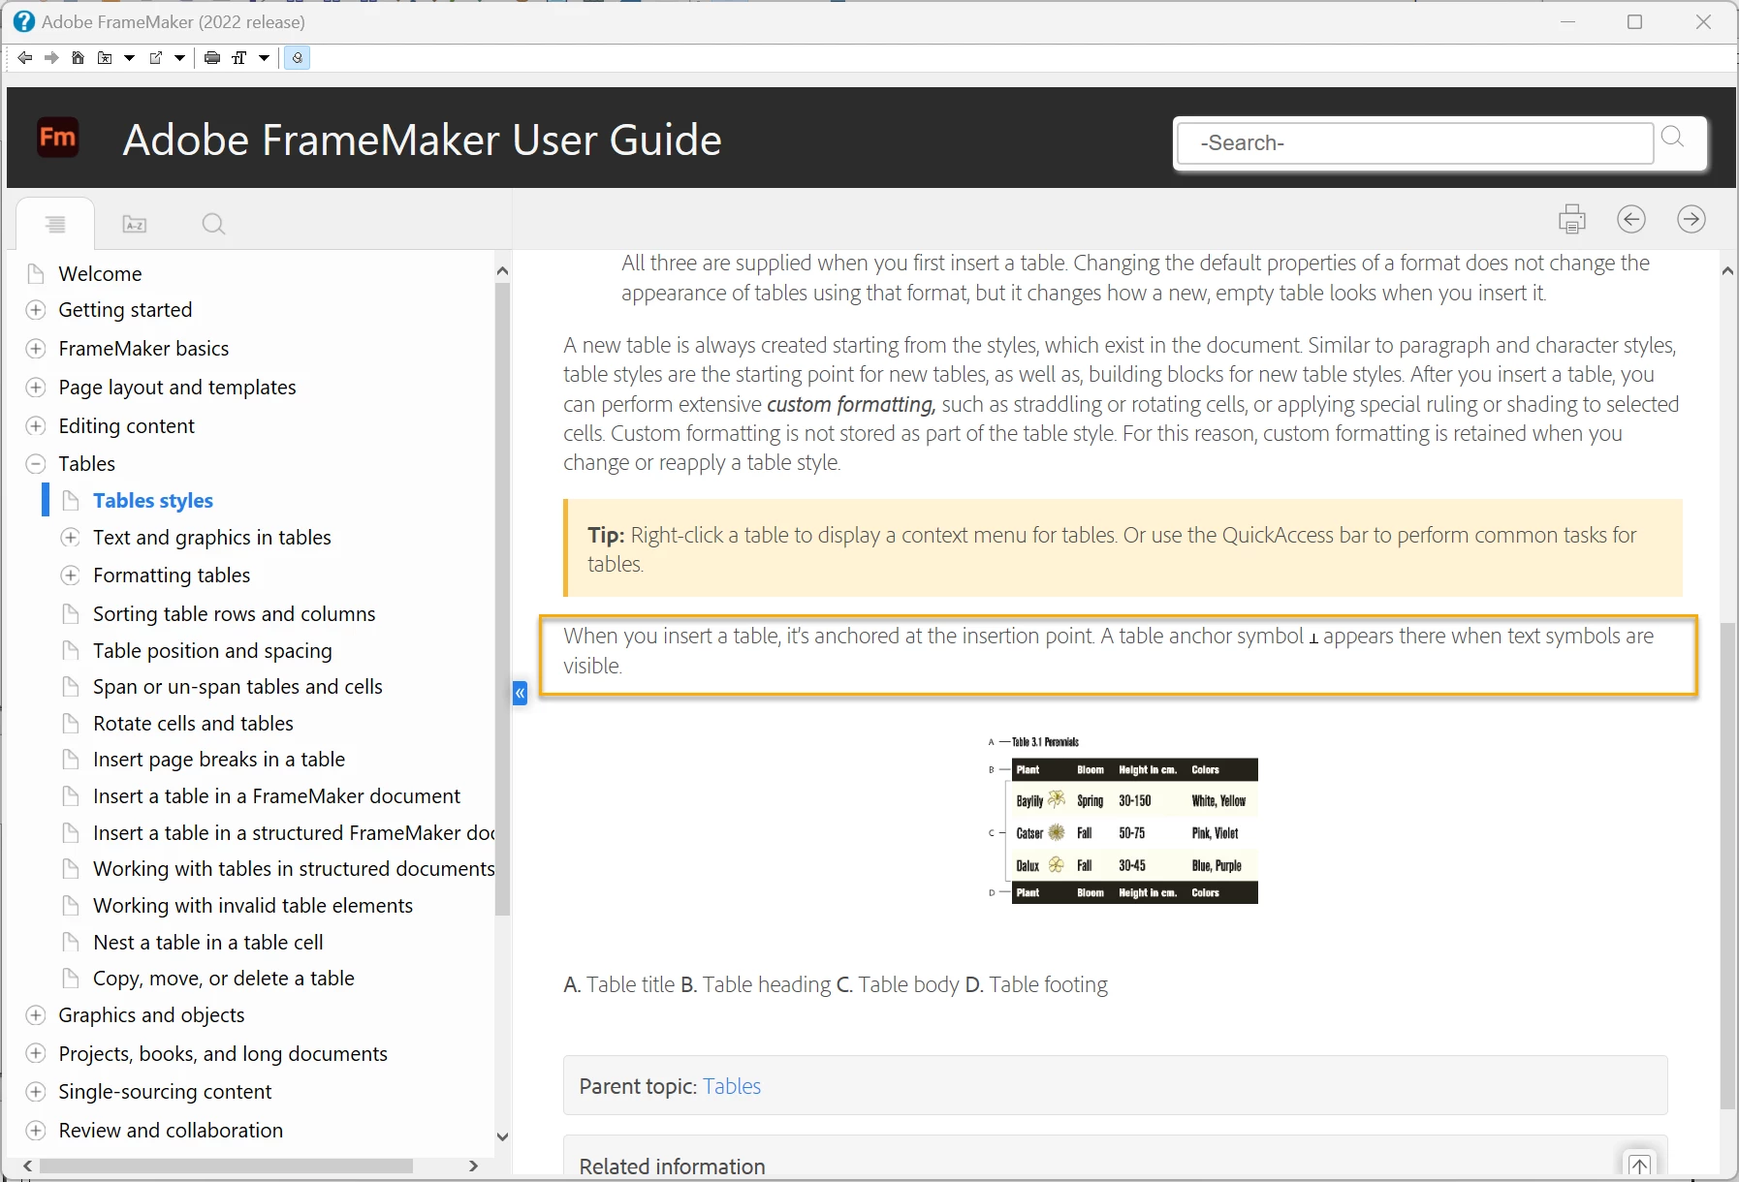Image resolution: width=1739 pixels, height=1182 pixels.
Task: Open Span or un-span tables and cells
Action: [x=237, y=687]
